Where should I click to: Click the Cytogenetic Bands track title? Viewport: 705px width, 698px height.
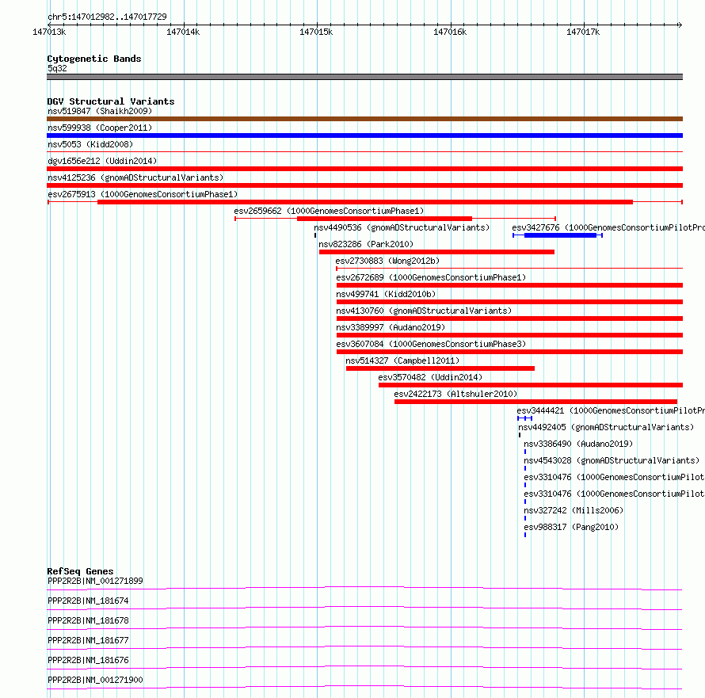pyautogui.click(x=94, y=59)
